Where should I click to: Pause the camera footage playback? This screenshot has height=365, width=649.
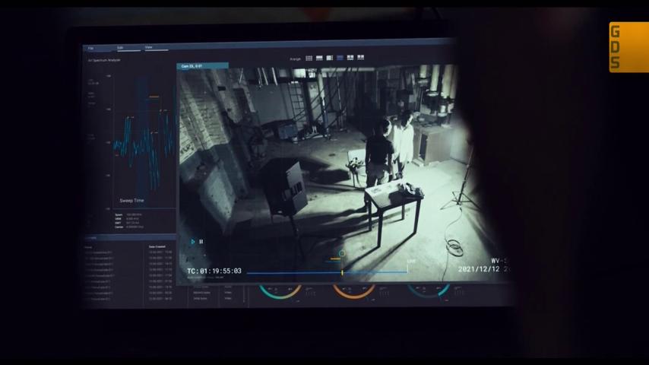click(x=201, y=242)
